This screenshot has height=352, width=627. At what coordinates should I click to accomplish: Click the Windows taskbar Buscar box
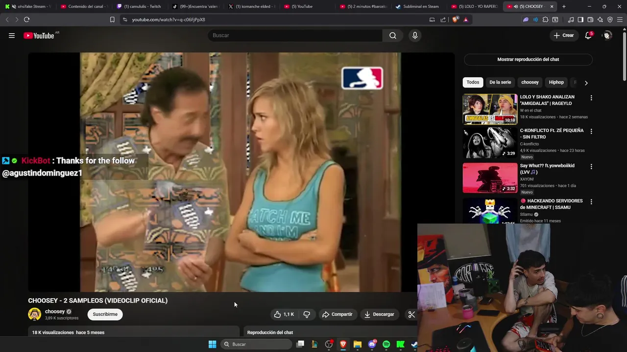pos(257,344)
